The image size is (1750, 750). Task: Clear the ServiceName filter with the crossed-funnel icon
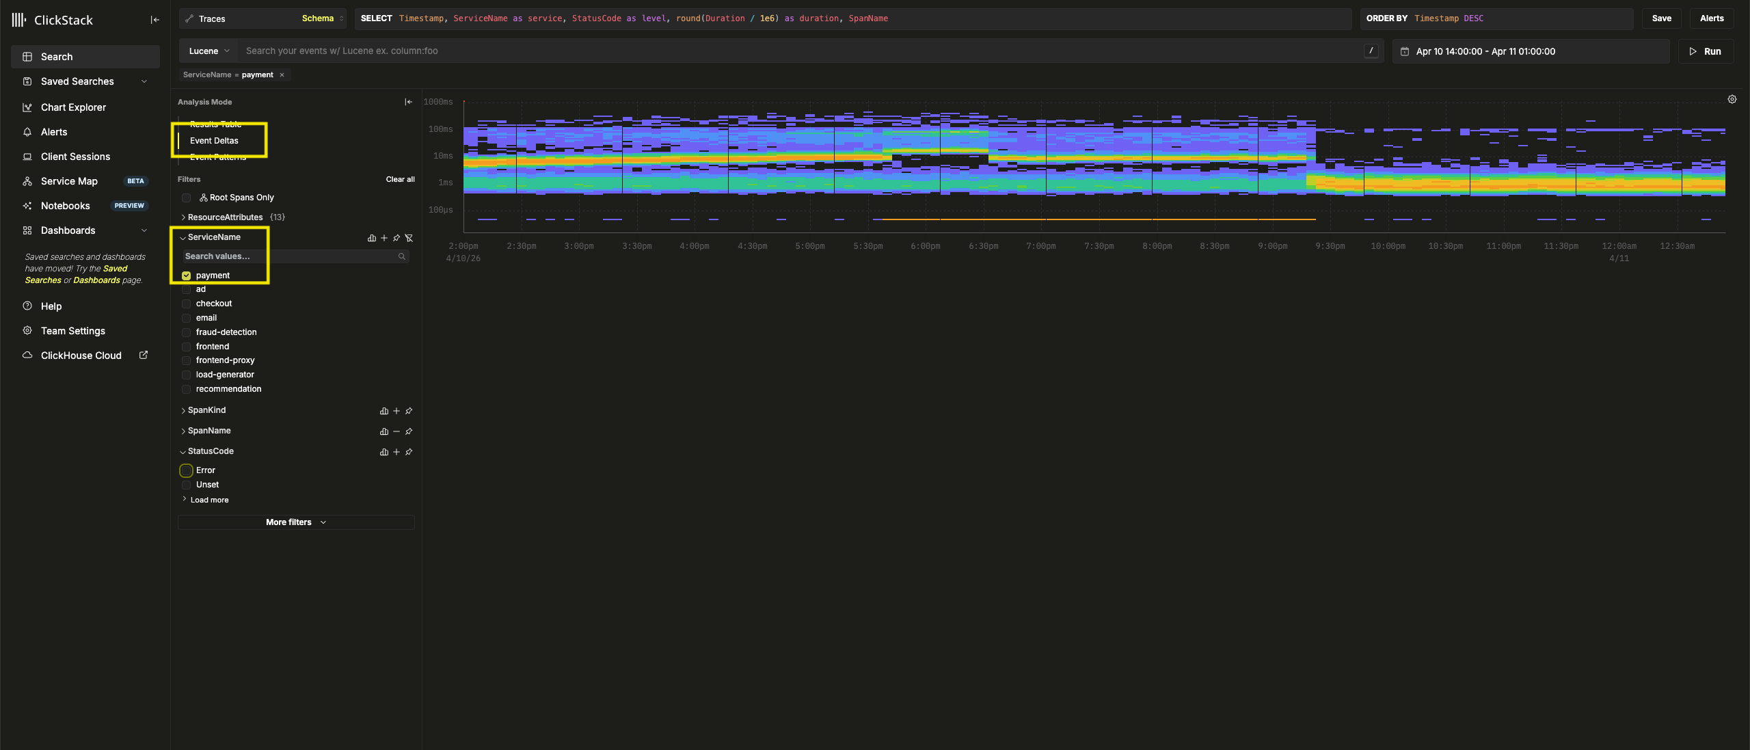[x=409, y=238]
